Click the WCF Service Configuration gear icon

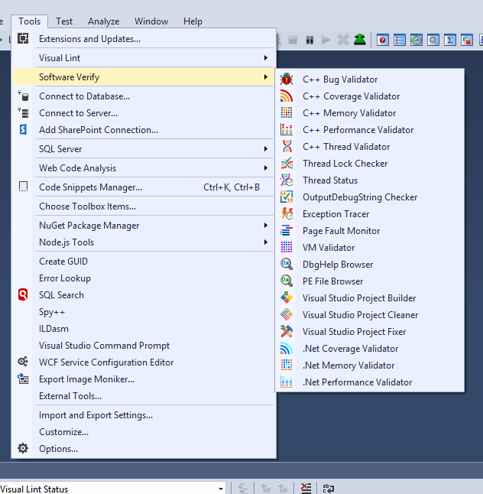pyautogui.click(x=23, y=362)
